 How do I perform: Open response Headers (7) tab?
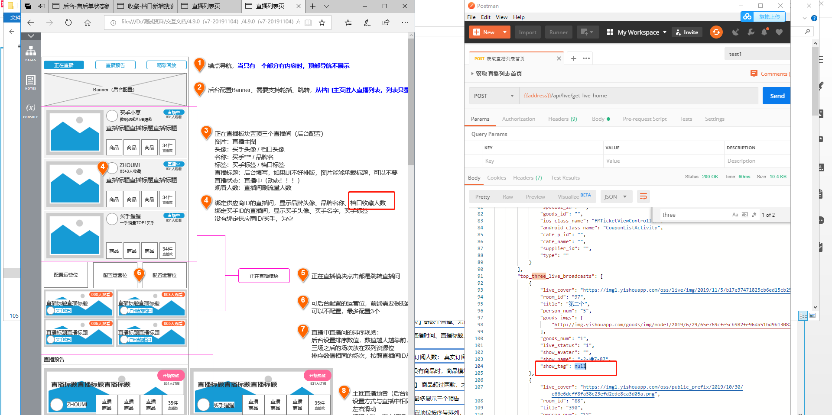[x=527, y=178]
